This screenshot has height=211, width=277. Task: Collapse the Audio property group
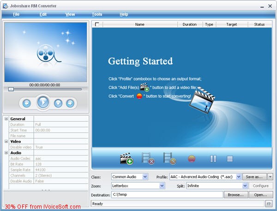pyautogui.click(x=6, y=153)
